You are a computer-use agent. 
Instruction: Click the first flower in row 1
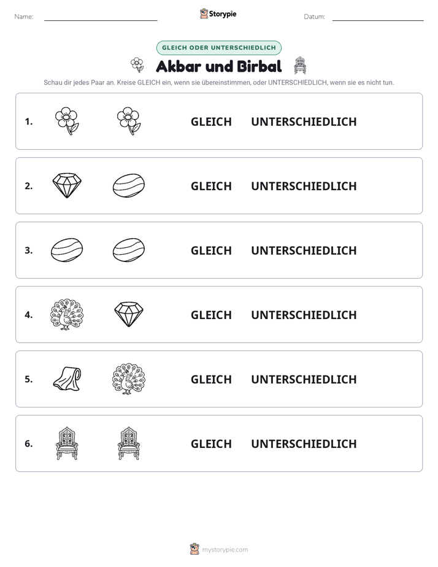pos(67,121)
